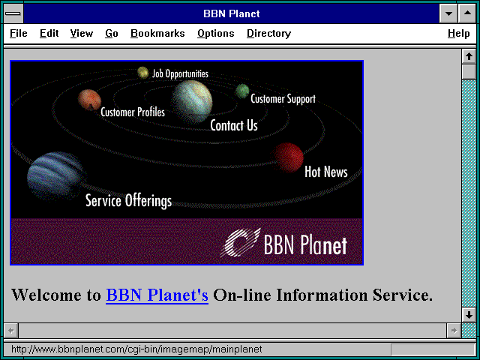
Task: Open the Go menu
Action: [112, 33]
